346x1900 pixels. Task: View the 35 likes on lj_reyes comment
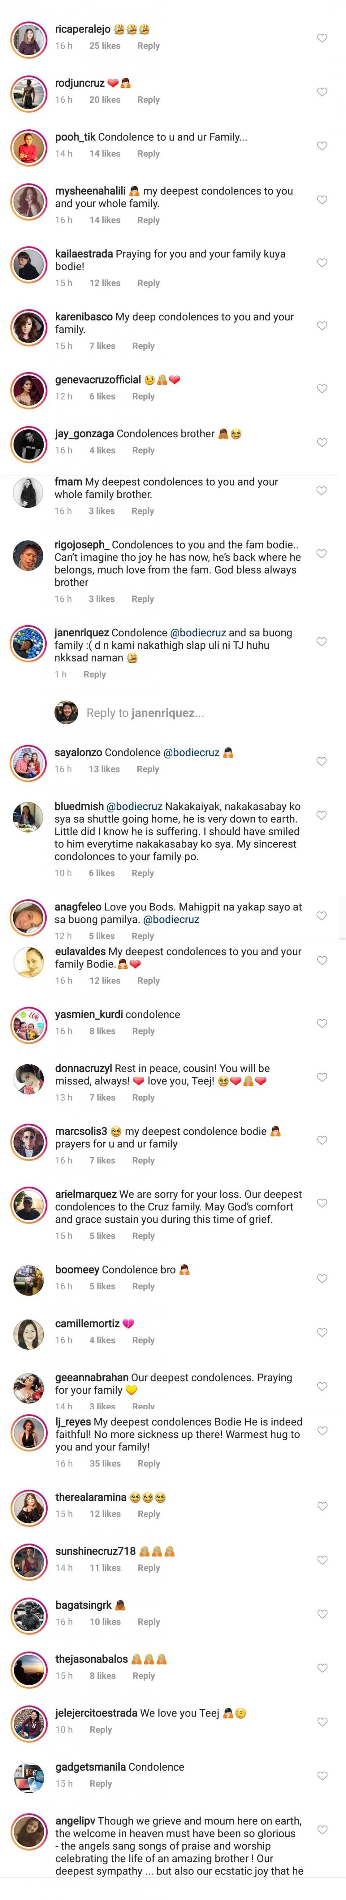[x=104, y=1463]
